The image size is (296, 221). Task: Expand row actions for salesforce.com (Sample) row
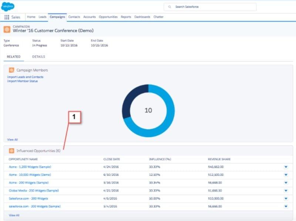pos(286,207)
